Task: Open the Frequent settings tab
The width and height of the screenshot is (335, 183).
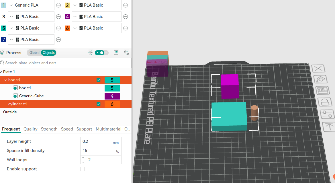Action: (11, 129)
